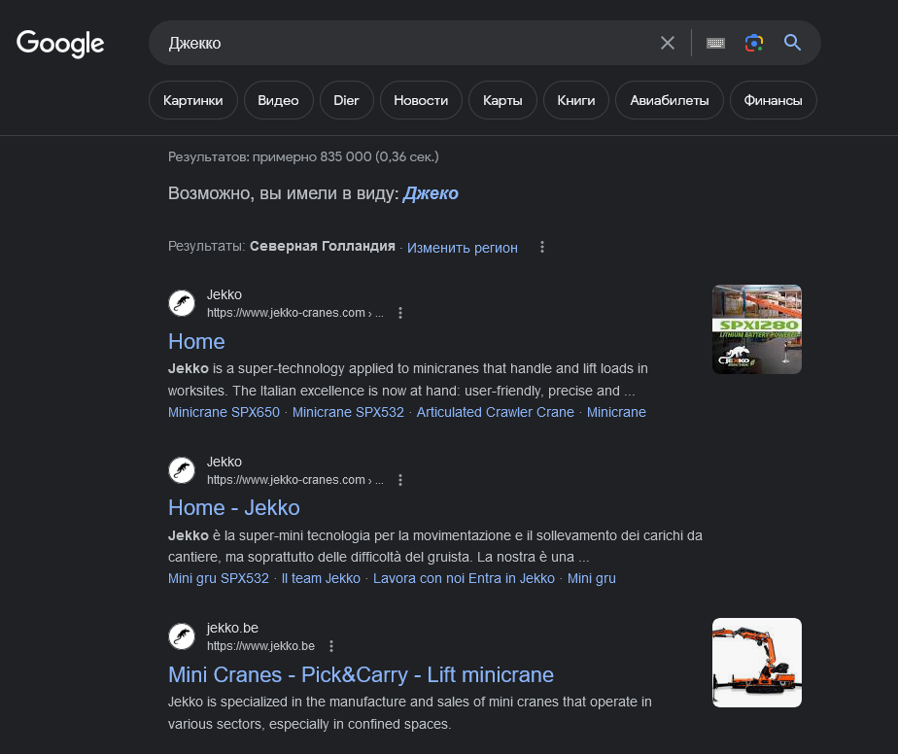Open the Финансы tab
The image size is (898, 754).
coord(774,100)
